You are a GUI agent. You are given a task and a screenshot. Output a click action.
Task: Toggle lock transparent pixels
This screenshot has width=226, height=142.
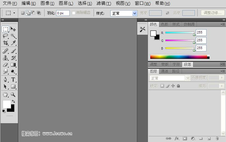(x=162, y=86)
